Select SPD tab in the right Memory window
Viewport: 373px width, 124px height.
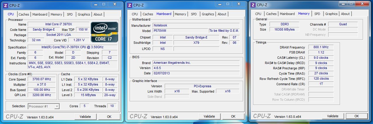pyautogui.click(x=317, y=14)
